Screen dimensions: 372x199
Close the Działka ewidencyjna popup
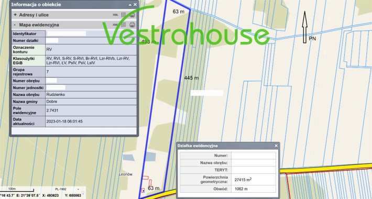click(x=276, y=146)
